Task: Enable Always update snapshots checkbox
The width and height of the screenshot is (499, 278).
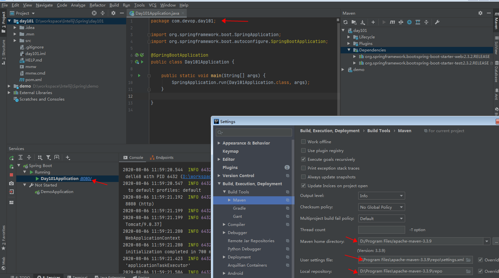Action: (303, 177)
